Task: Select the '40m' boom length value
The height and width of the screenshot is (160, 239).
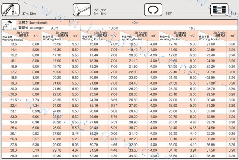Action: pos(135,23)
